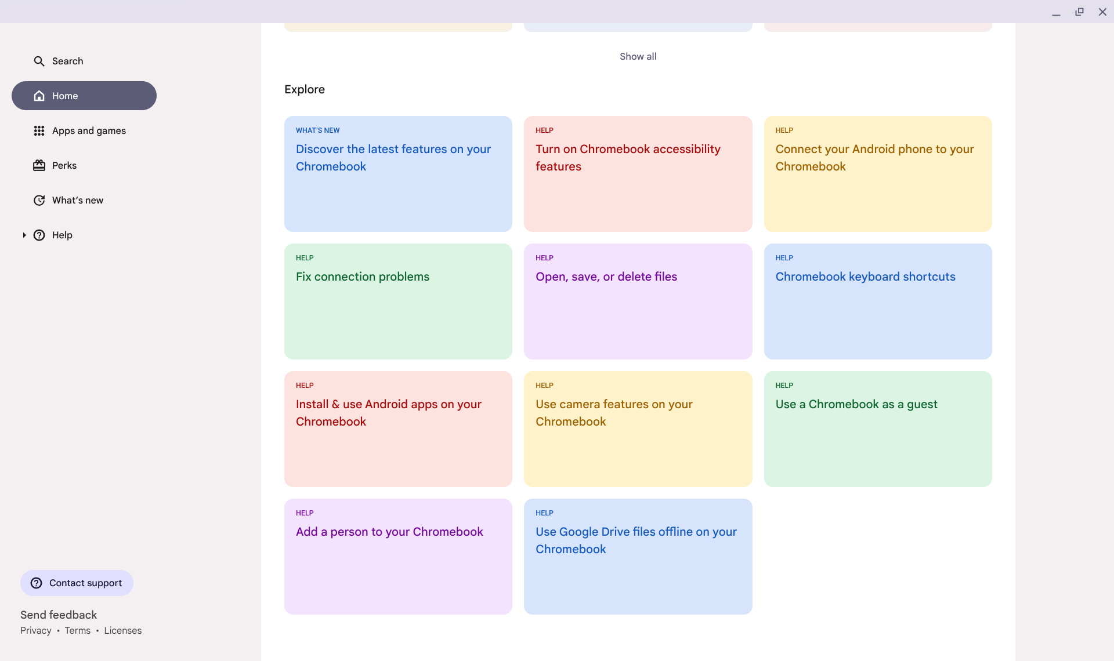
Task: Open Use a Chromebook as a guest card
Action: 877,428
